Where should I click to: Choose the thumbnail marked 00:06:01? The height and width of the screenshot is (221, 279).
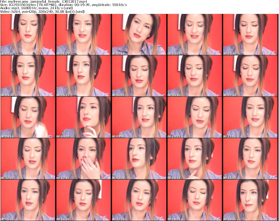[139, 76]
